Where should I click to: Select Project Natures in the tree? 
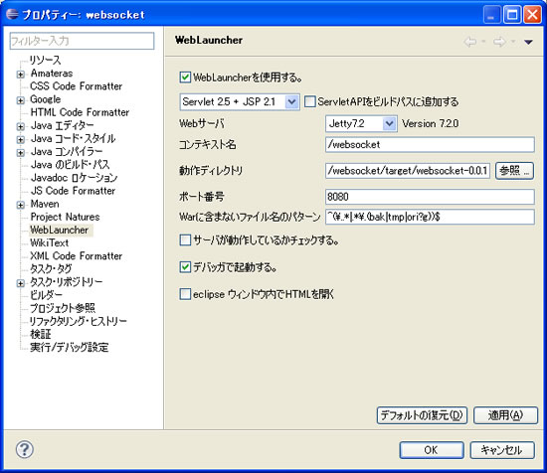pyautogui.click(x=65, y=217)
